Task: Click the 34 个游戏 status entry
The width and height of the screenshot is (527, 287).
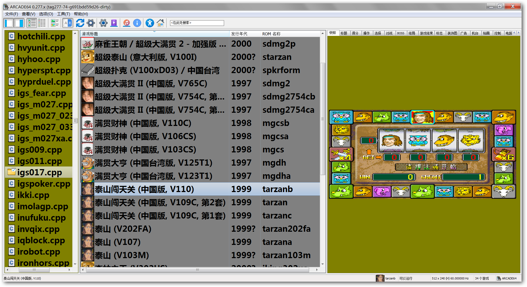Action: click(482, 278)
